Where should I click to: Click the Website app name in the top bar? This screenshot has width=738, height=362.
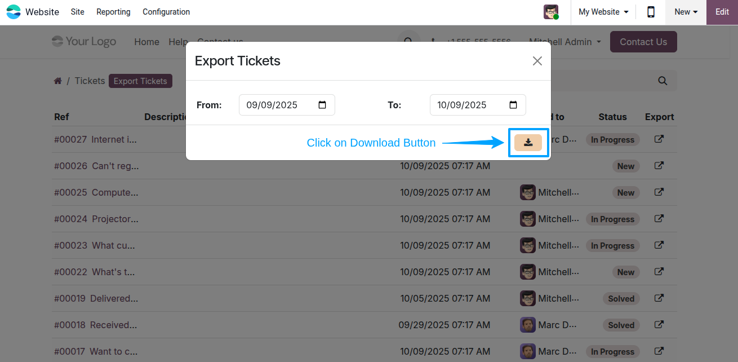tap(42, 12)
